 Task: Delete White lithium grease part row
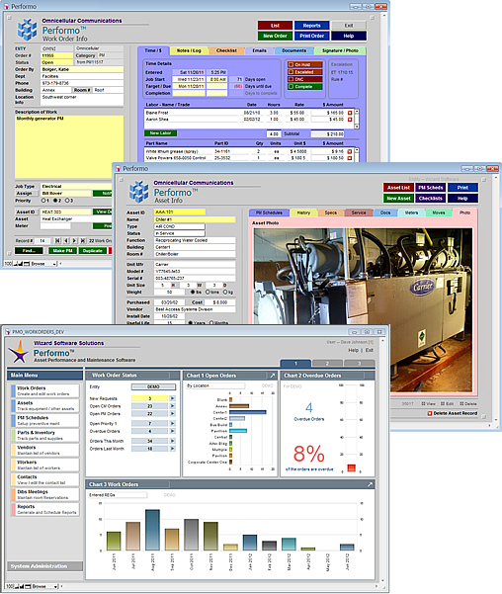pyautogui.click(x=350, y=151)
